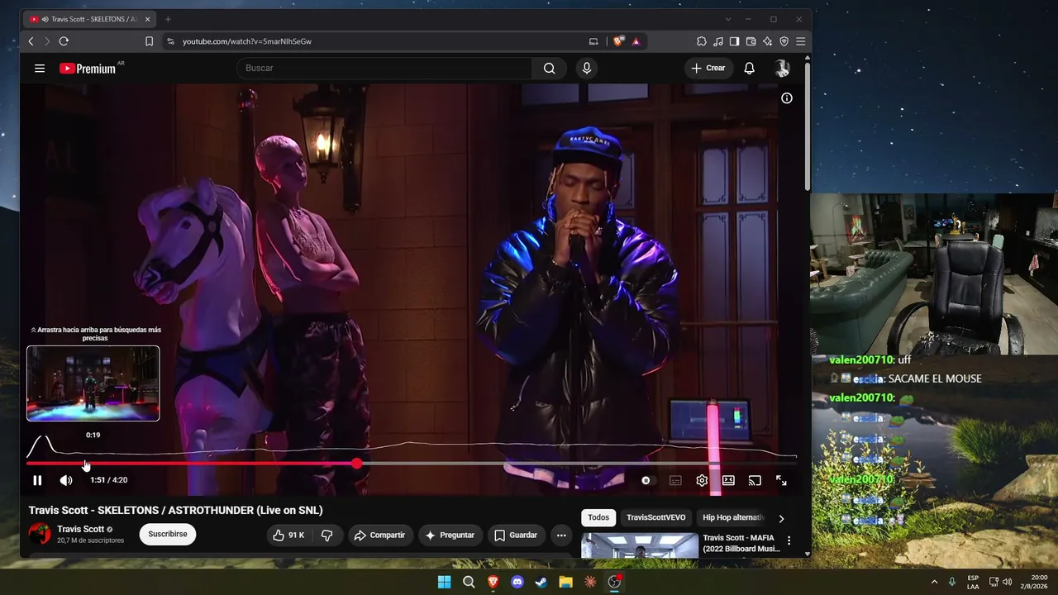Screen dimensions: 1058x595
Task: Open browser extensions puzzle icon
Action: point(702,41)
